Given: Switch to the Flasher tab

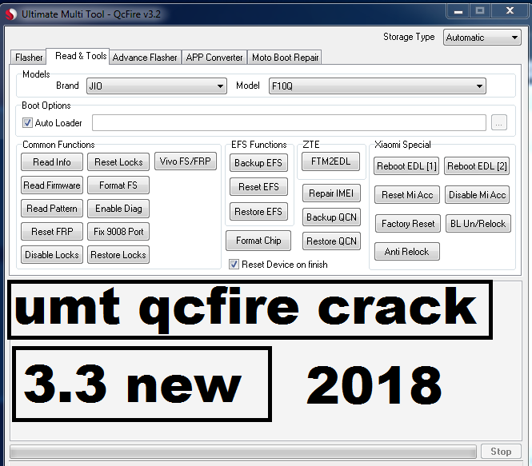Looking at the screenshot, I should pos(29,58).
